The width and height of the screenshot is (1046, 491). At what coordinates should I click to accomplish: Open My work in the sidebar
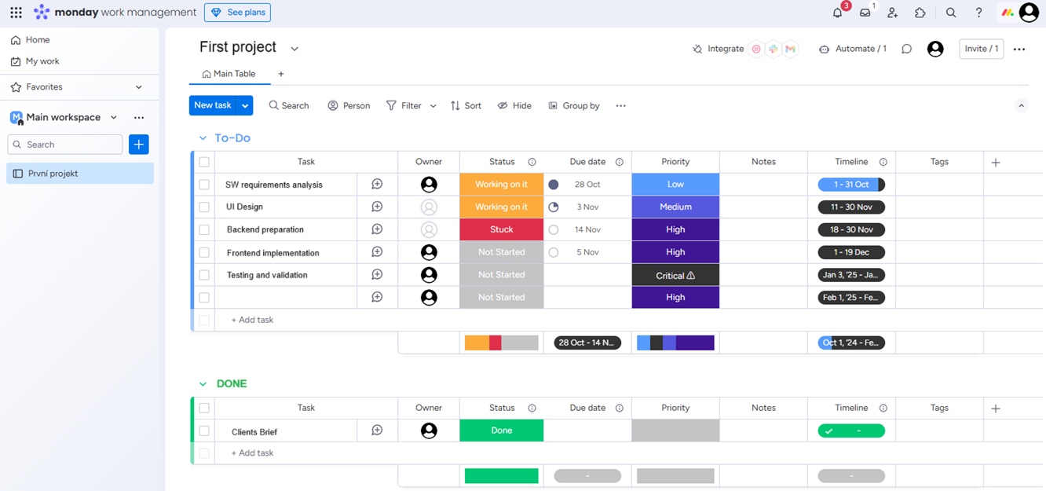pos(42,61)
